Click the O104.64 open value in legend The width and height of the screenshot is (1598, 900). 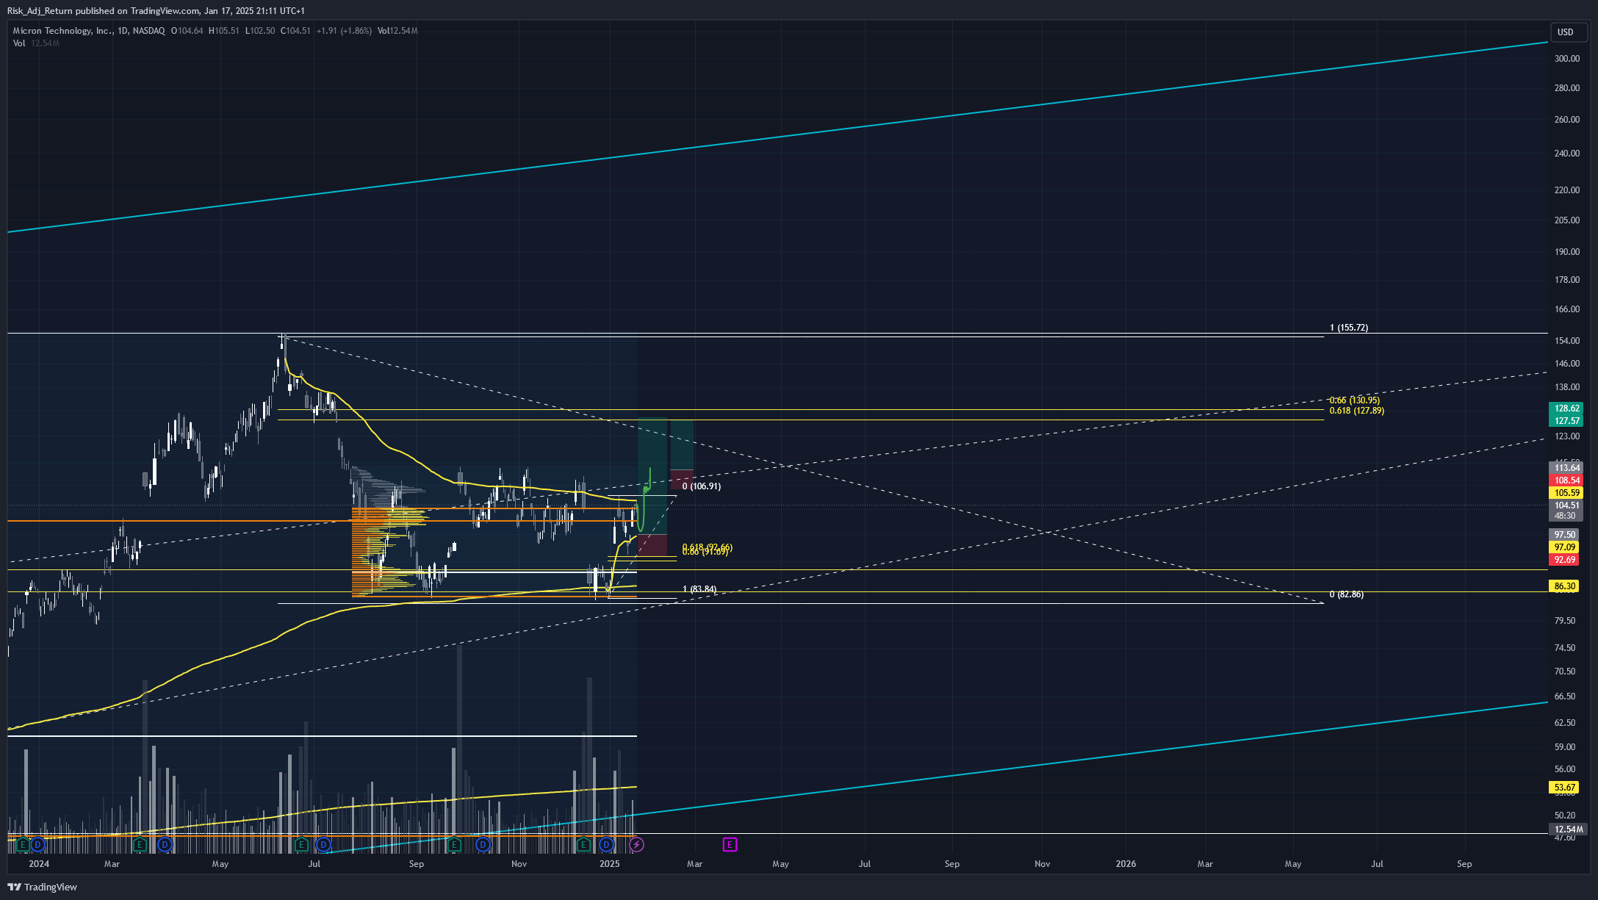(187, 31)
